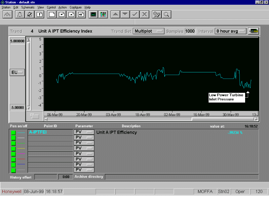Toggle the green second pen on/off button

[x=13, y=138]
